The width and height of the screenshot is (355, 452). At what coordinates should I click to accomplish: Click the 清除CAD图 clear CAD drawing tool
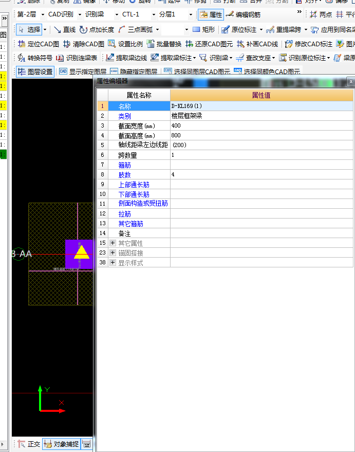[84, 44]
